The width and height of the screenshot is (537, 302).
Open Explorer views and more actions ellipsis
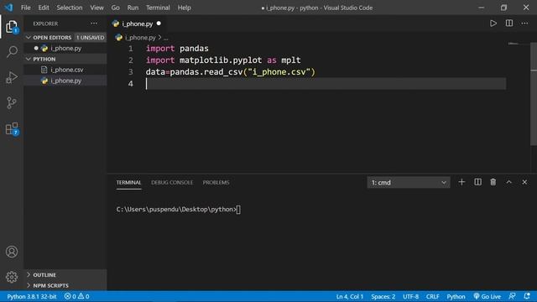[94, 23]
